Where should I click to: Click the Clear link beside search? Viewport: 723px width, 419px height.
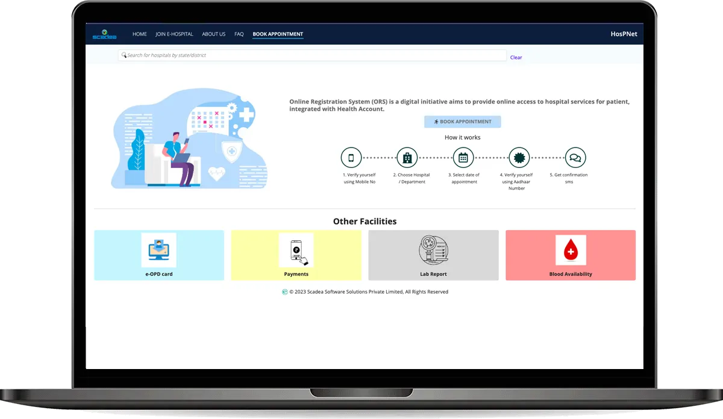[516, 58]
